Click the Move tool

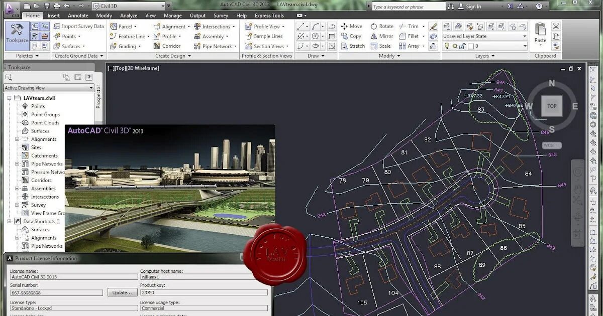(x=352, y=27)
